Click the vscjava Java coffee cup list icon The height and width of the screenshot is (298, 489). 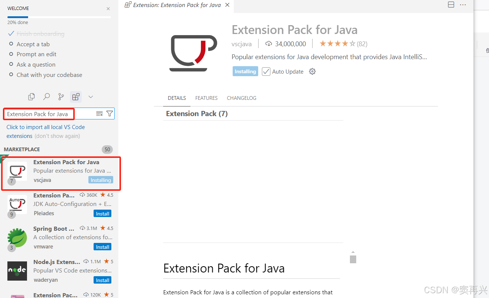coord(17,171)
